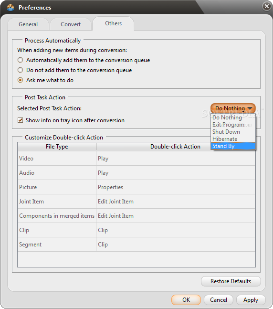This screenshot has height=309, width=273.
Task: Switch to the Convert tab
Action: coord(71,24)
